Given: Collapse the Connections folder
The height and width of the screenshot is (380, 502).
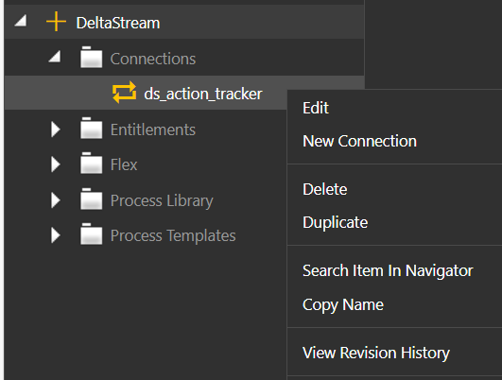Looking at the screenshot, I should point(55,57).
